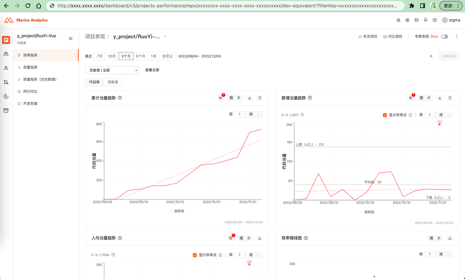Toggle the browser side panel icon

click(422, 6)
